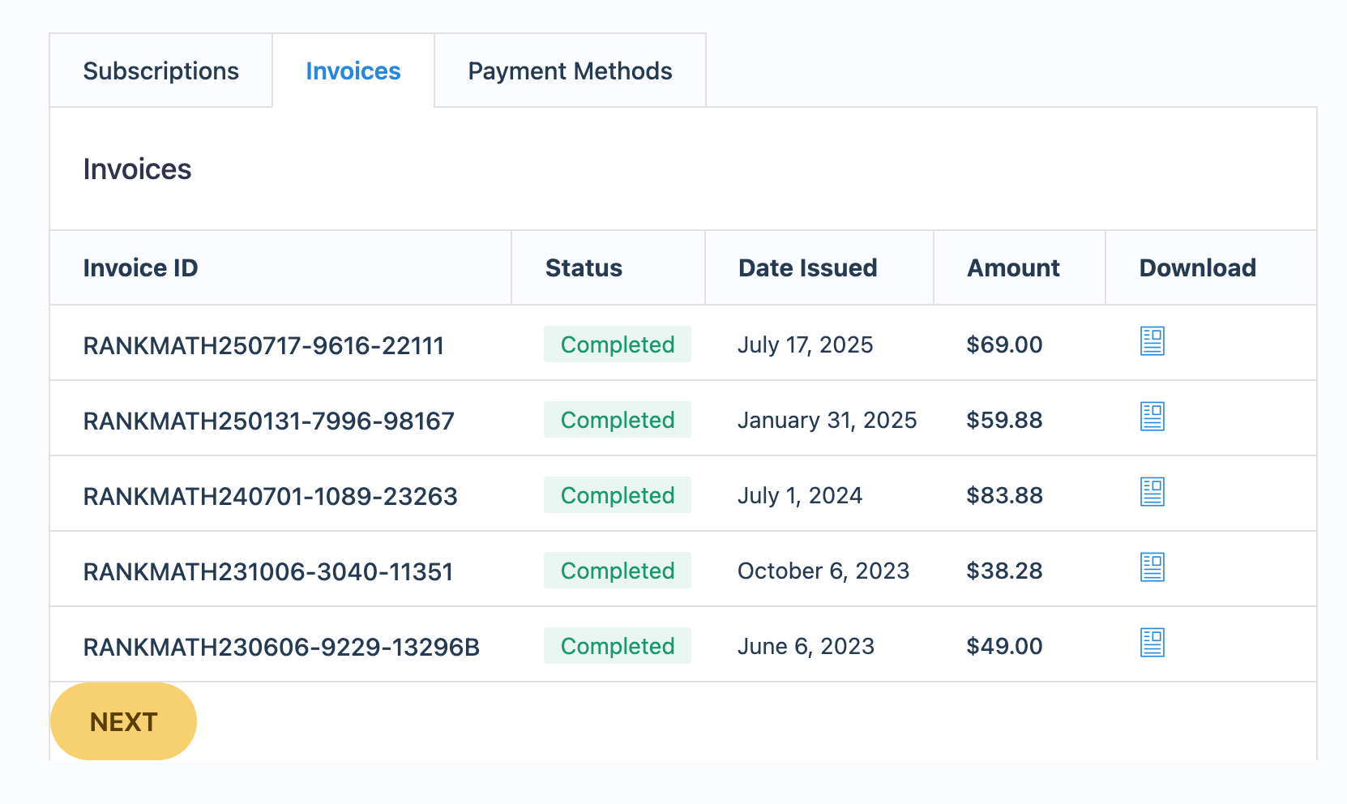Click the Completed badge on the top invoice
Viewport: 1347px width, 804px height.
(618, 344)
